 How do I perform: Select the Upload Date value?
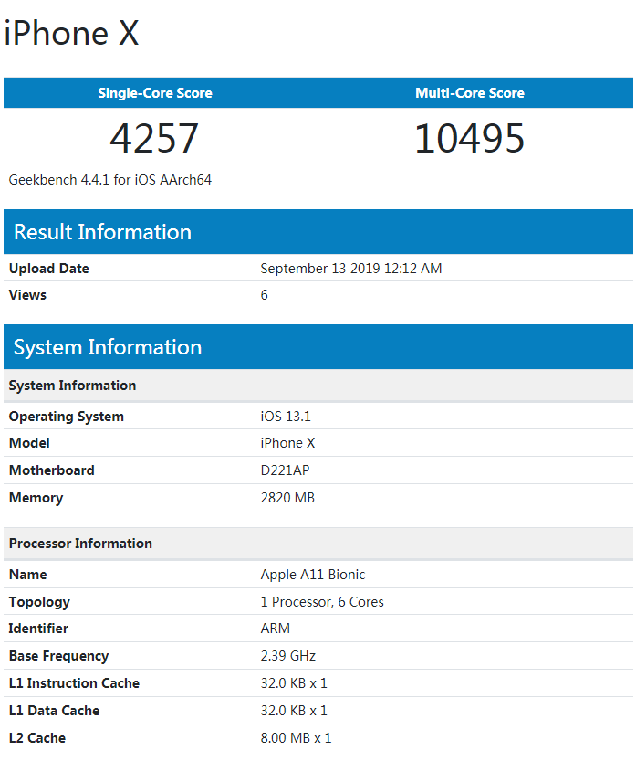(x=351, y=269)
